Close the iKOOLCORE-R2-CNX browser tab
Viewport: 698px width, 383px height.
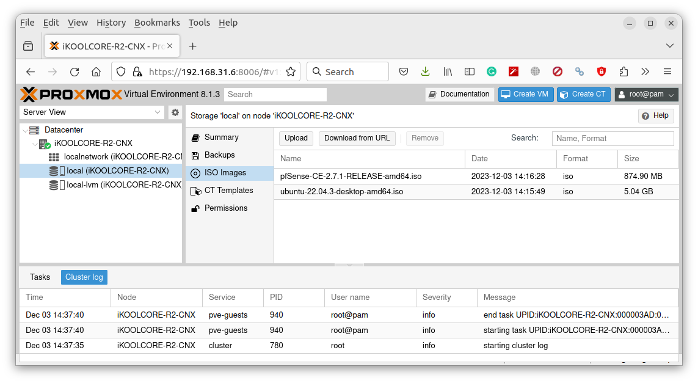click(x=170, y=46)
